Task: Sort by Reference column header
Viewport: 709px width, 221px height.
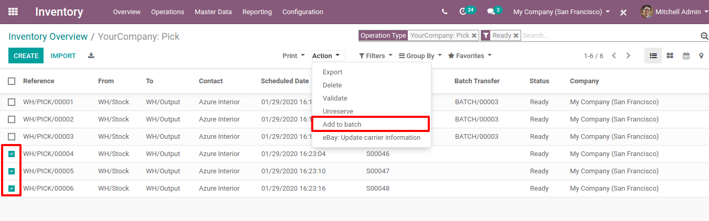Action: coord(39,81)
